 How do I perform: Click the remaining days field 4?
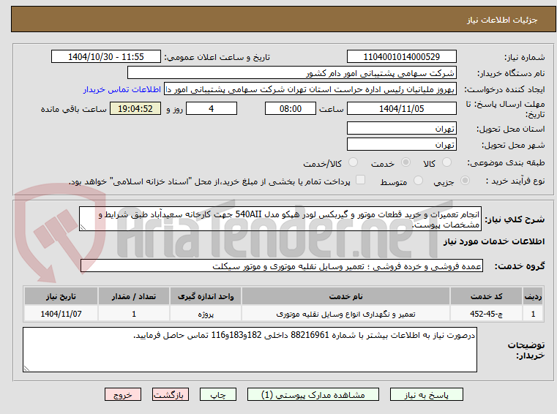tap(212, 109)
